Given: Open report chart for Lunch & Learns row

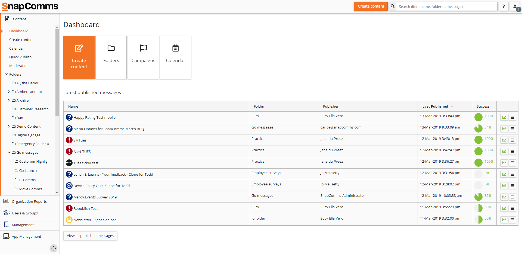Looking at the screenshot, I should 504,174.
